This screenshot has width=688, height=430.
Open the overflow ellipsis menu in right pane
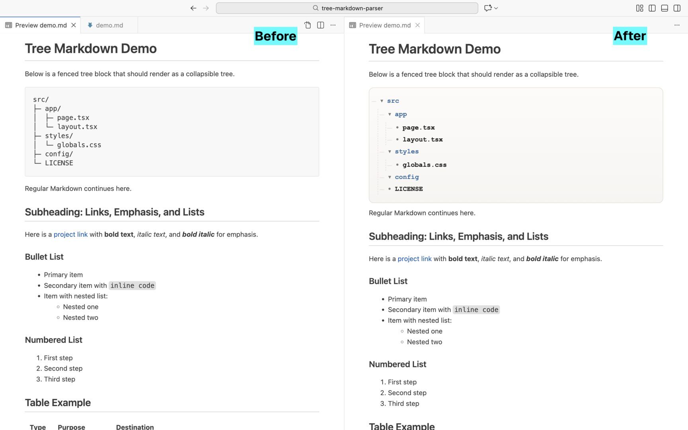click(x=677, y=25)
